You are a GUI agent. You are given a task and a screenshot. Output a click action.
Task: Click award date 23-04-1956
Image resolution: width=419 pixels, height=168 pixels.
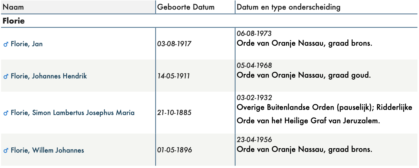click(254, 140)
